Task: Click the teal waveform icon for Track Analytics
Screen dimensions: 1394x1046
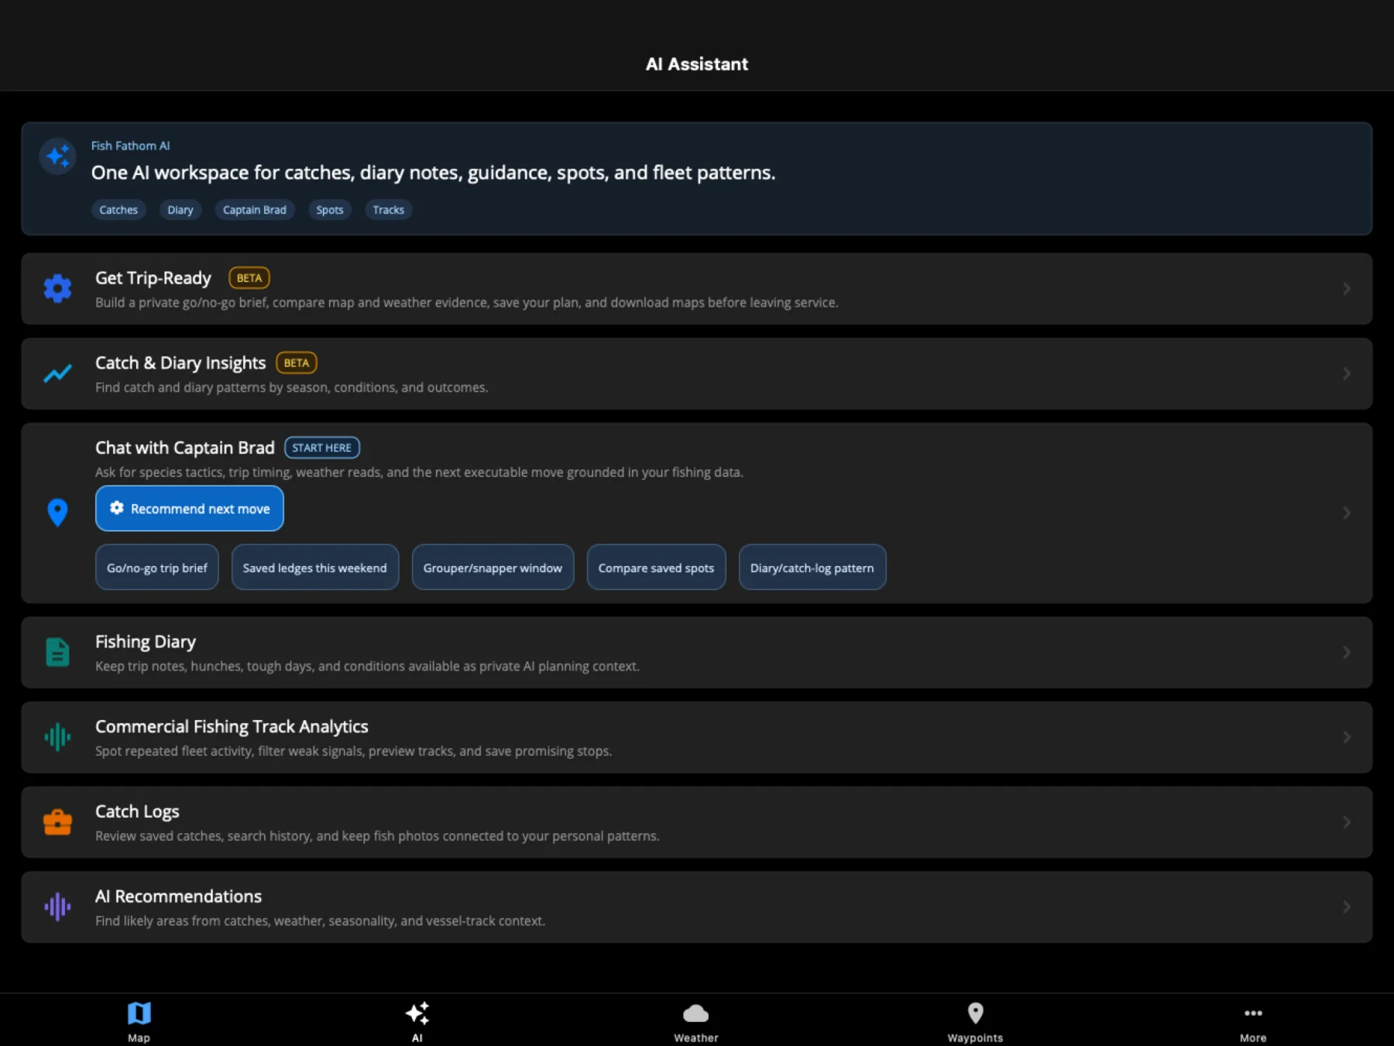Action: click(x=57, y=737)
